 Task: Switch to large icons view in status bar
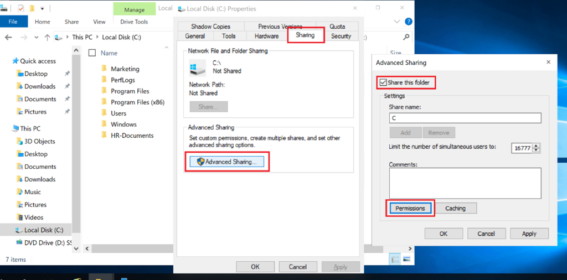click(x=406, y=259)
